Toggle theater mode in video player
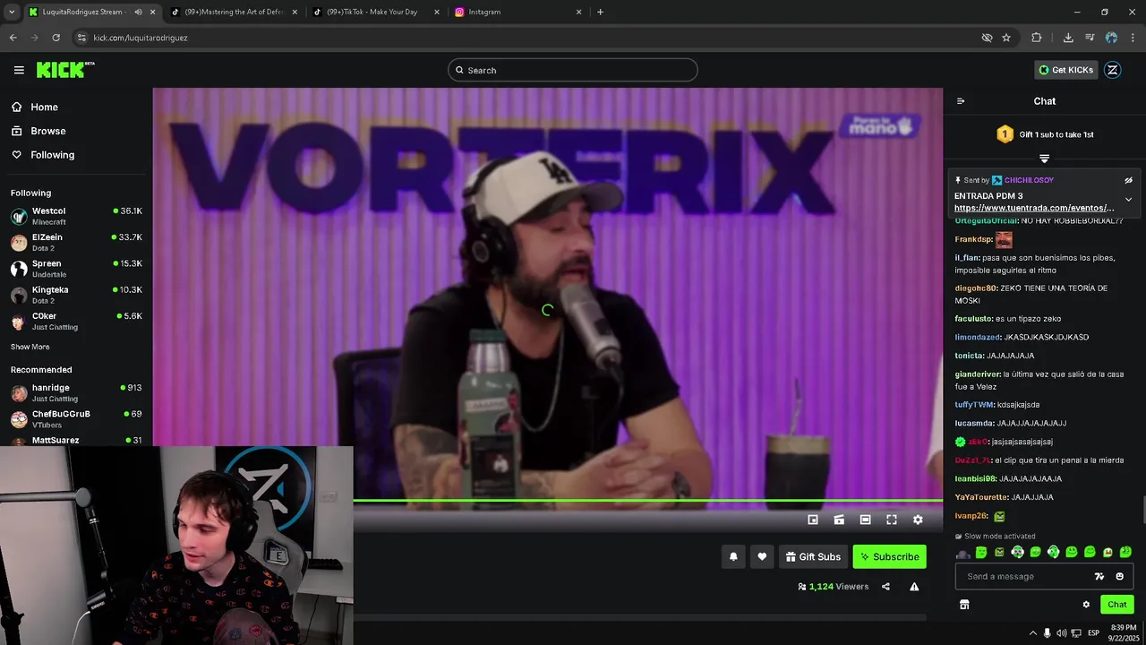The width and height of the screenshot is (1146, 645). (865, 520)
